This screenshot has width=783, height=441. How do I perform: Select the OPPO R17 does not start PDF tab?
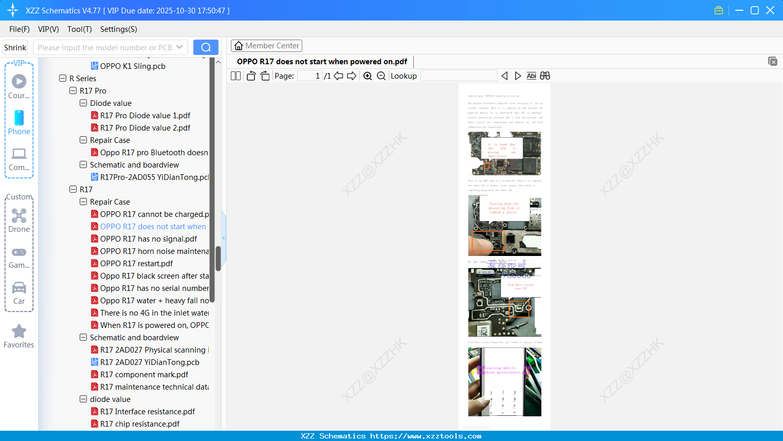322,62
